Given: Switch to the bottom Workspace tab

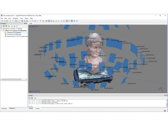Looking at the screenshot, I should tap(4, 109).
